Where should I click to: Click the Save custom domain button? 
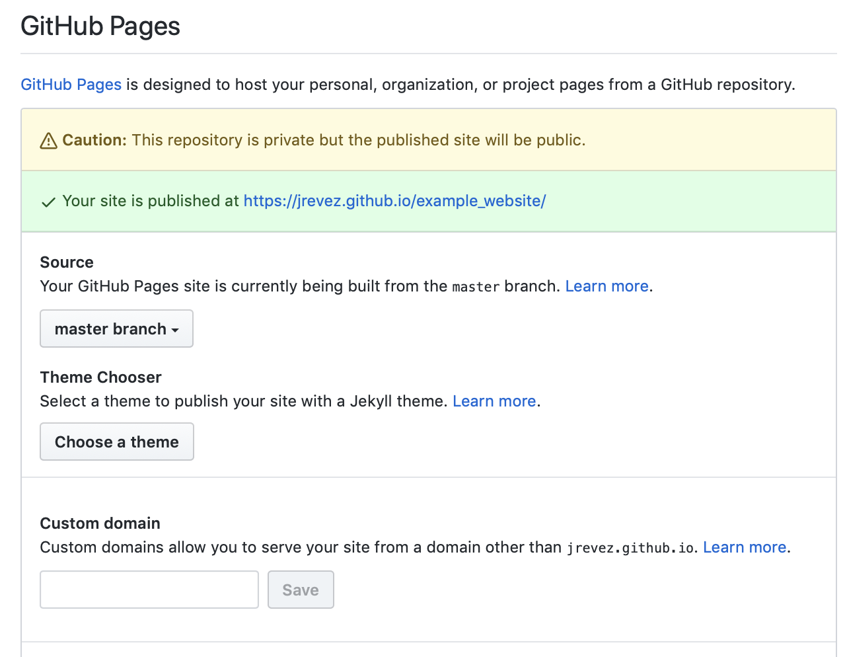point(301,590)
